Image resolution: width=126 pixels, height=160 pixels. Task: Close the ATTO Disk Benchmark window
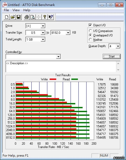119,5
